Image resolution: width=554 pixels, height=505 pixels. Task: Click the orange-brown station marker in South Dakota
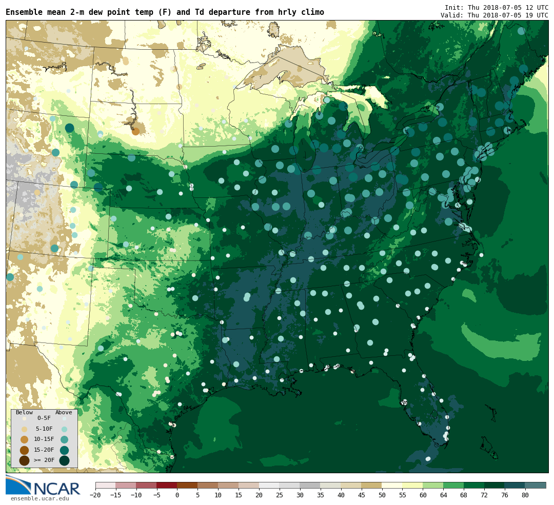pos(135,131)
